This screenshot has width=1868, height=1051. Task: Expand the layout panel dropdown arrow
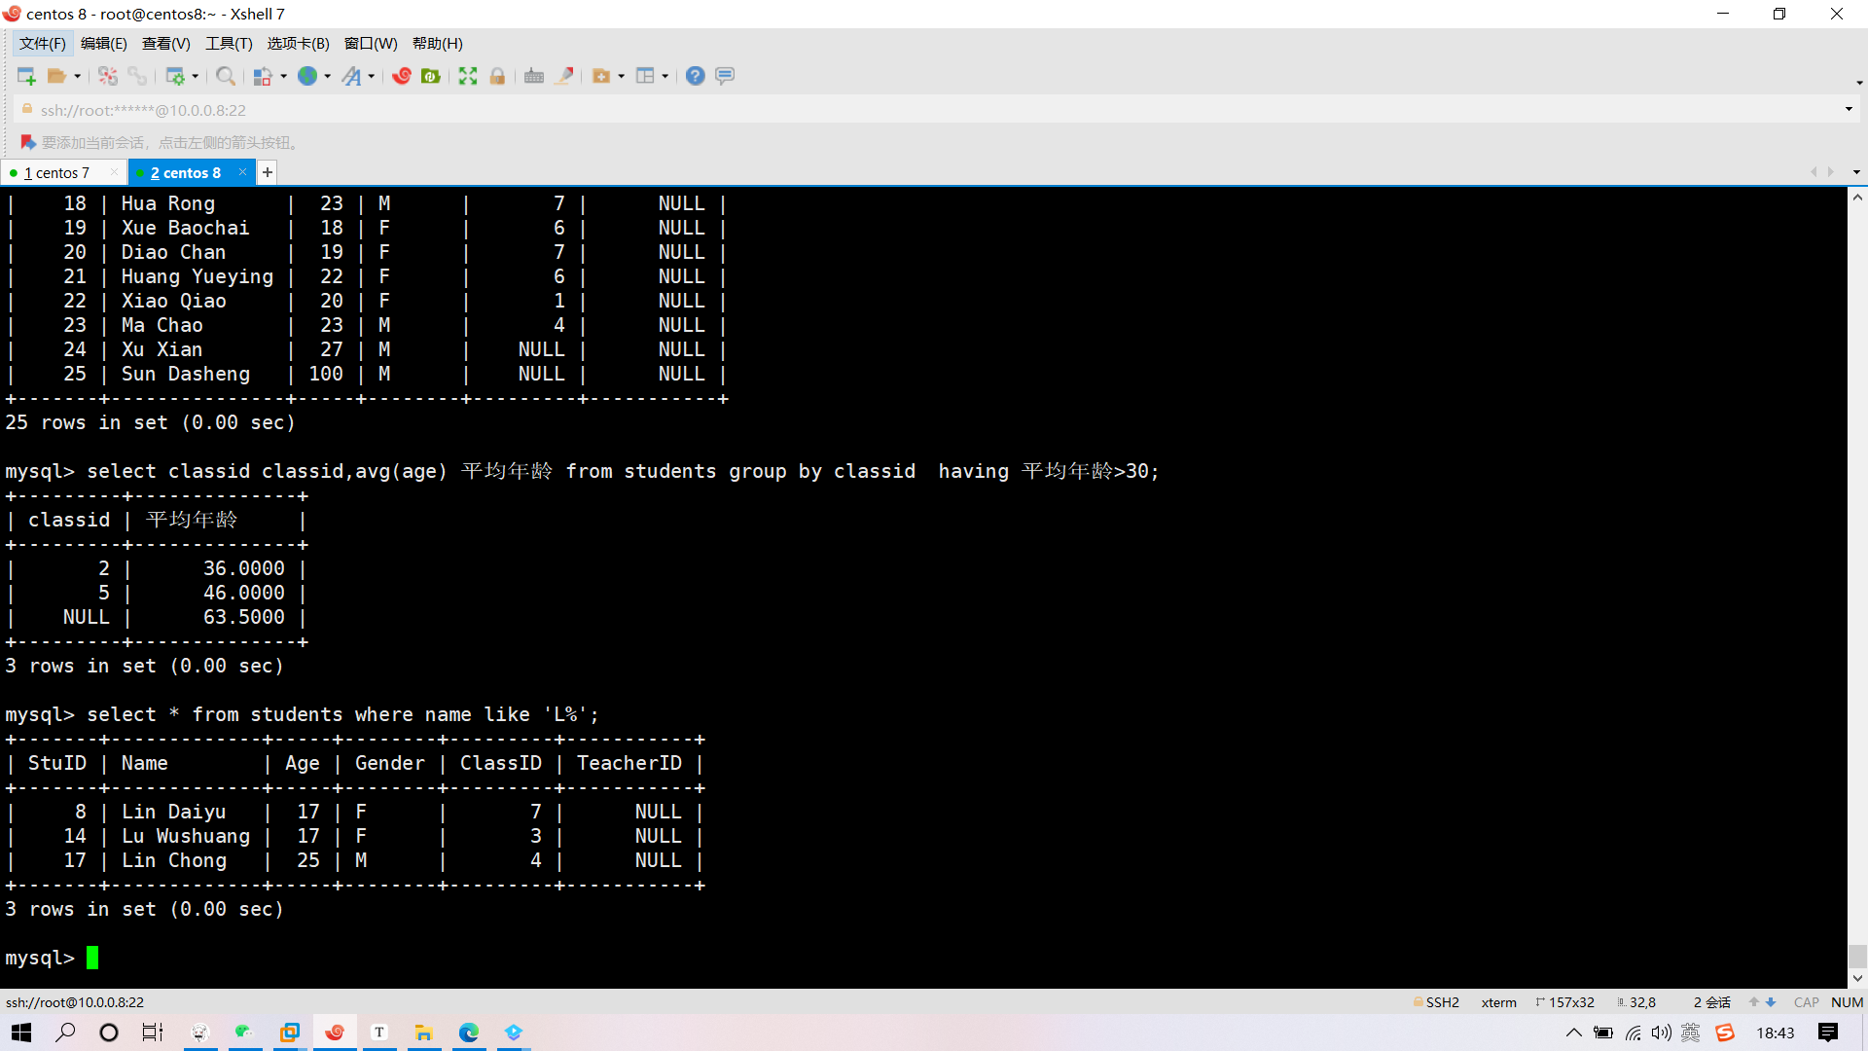(x=665, y=76)
